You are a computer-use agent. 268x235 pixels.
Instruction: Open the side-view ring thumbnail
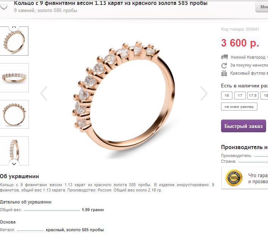tap(14, 78)
